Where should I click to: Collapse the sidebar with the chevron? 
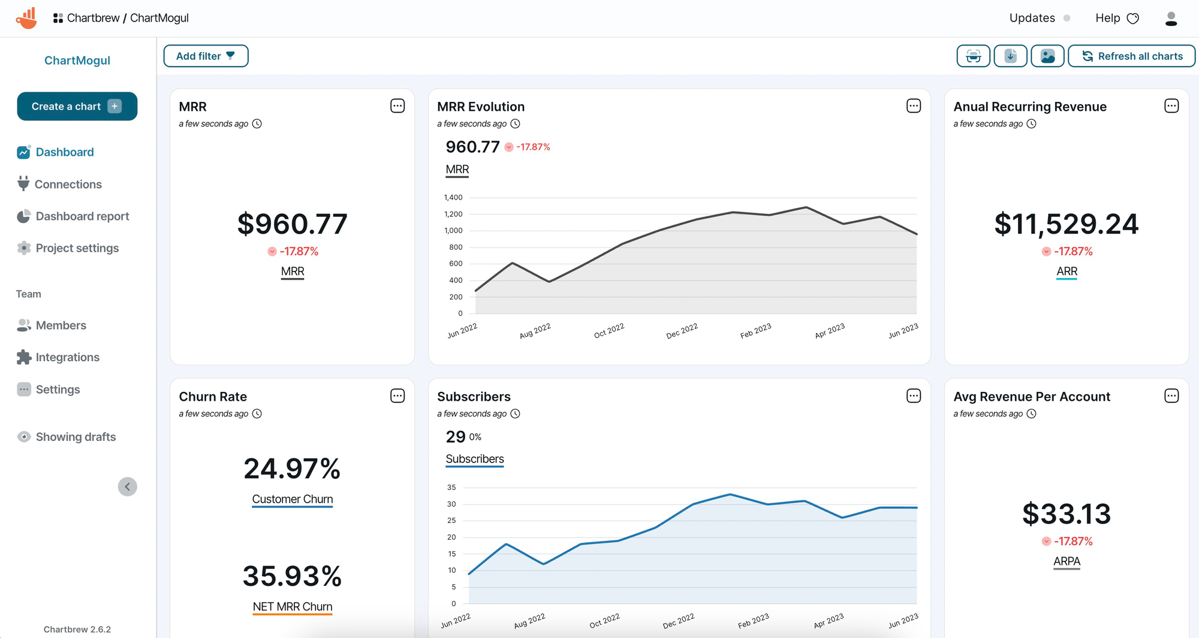[127, 486]
